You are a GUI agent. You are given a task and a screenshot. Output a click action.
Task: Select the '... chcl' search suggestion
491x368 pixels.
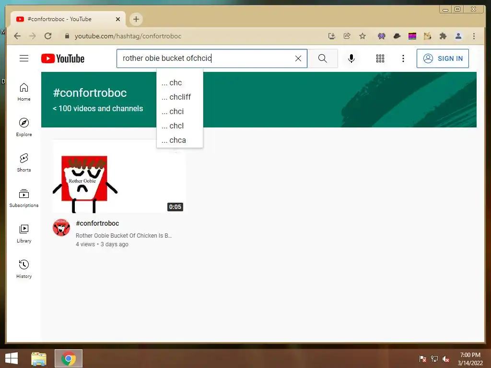coord(180,126)
